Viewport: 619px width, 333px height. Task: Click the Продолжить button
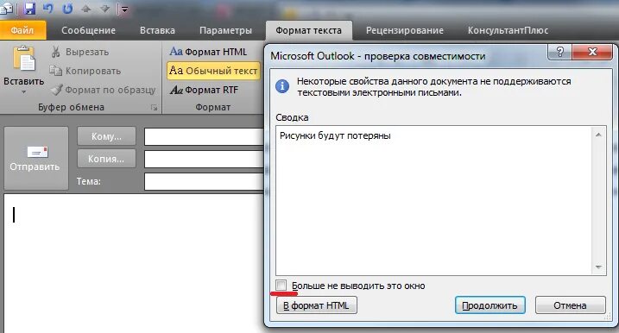click(490, 305)
